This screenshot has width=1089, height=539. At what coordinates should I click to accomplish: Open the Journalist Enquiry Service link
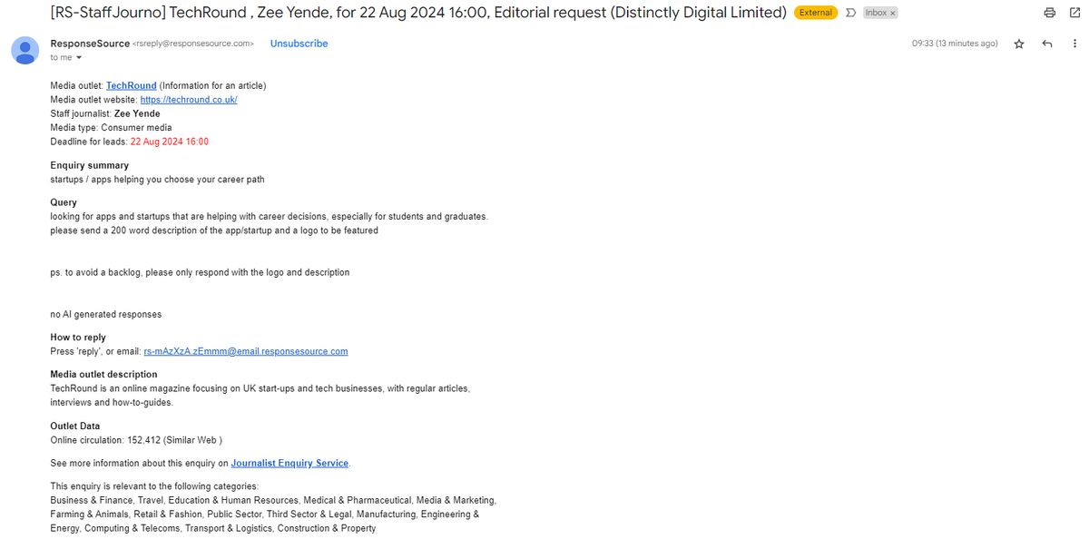click(289, 463)
